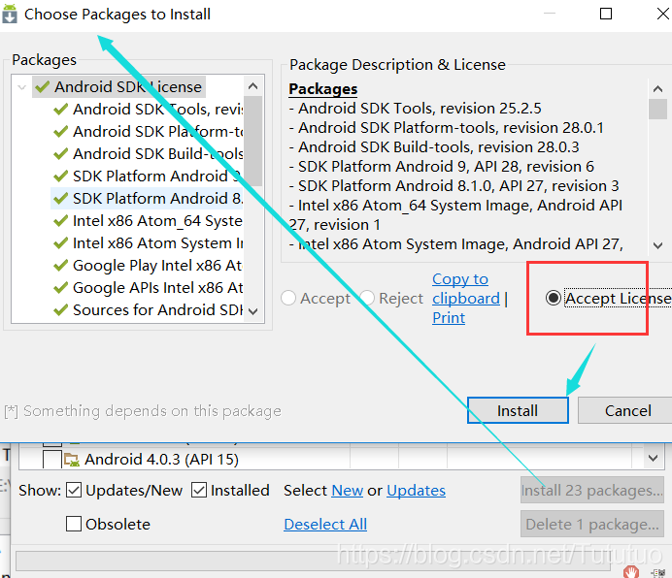This screenshot has height=578, width=672.
Task: Click the bold Packages heading in description
Action: (323, 89)
